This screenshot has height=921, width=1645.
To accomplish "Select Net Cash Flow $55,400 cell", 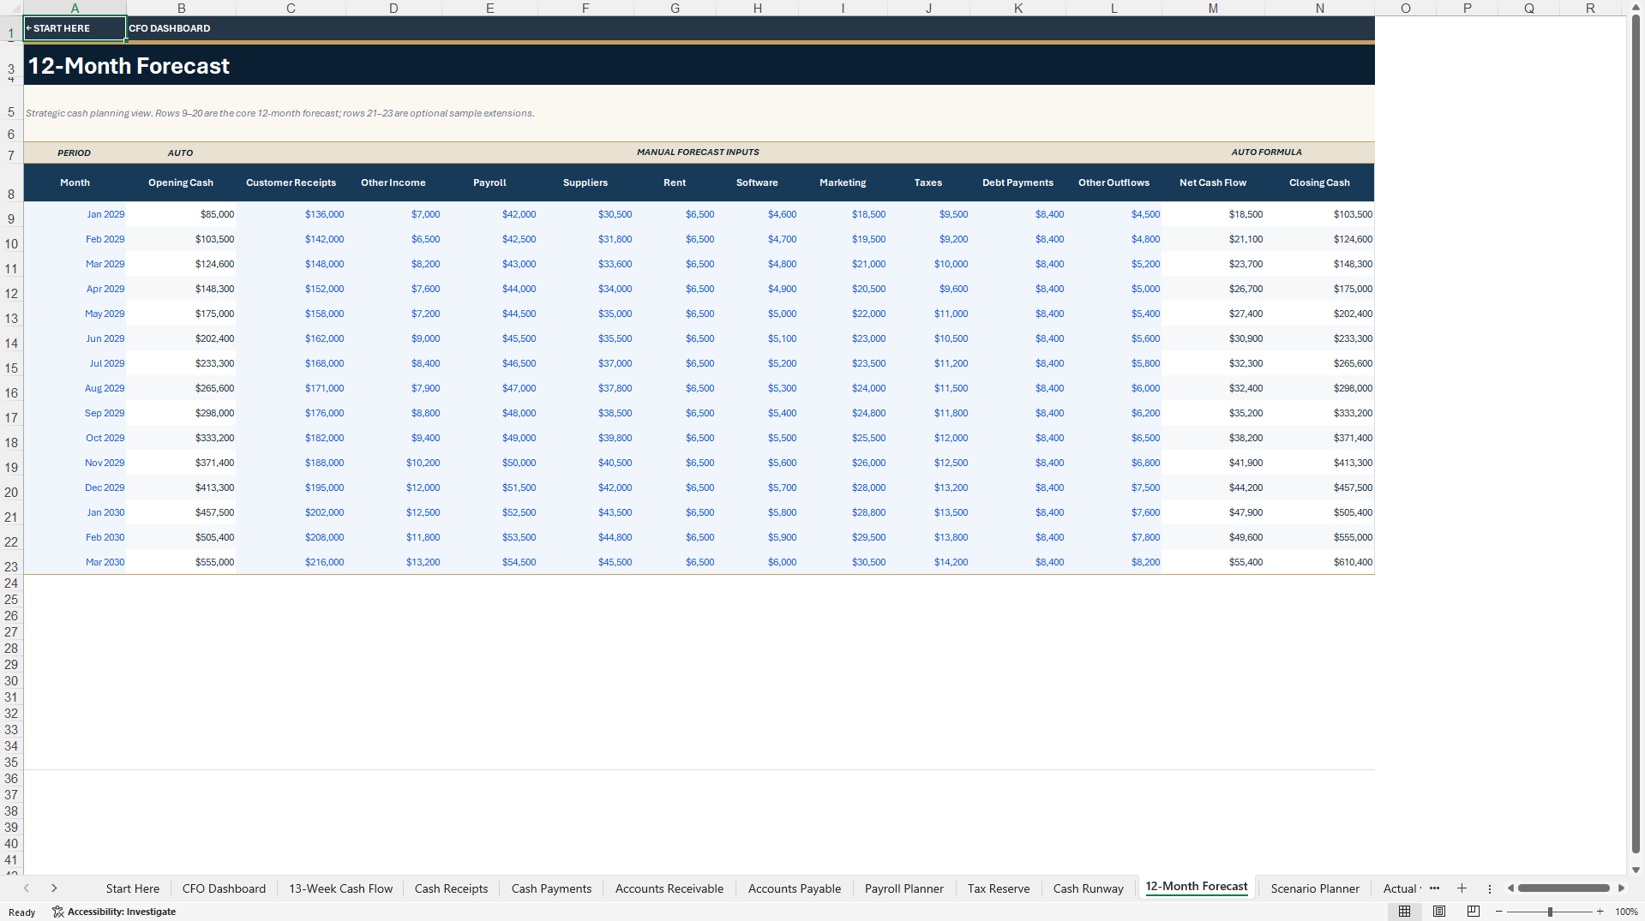I will 1213,562.
